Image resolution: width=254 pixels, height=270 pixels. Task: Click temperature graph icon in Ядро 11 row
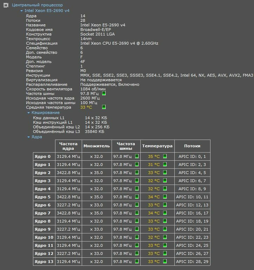(x=165, y=245)
